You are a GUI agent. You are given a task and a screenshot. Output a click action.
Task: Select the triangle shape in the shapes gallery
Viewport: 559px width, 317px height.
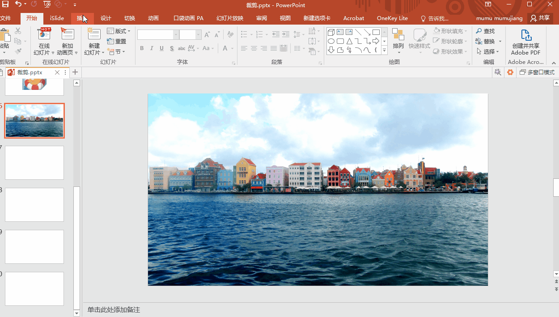pos(349,41)
